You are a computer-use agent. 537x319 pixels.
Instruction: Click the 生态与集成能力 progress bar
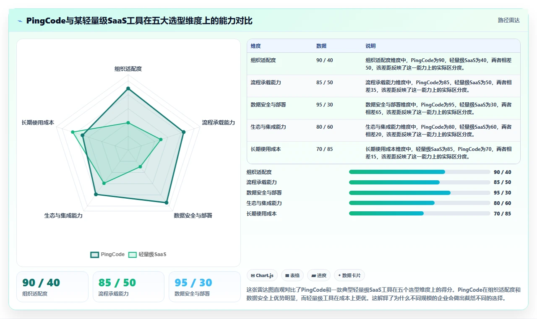420,203
